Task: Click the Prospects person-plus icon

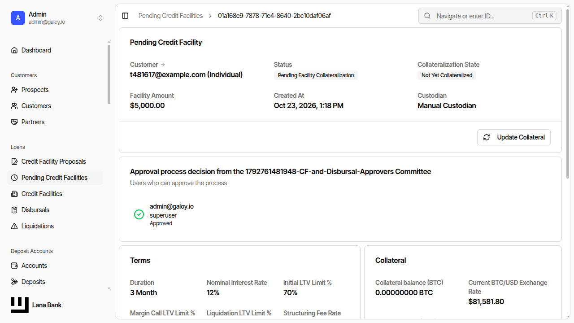Action: [x=14, y=90]
